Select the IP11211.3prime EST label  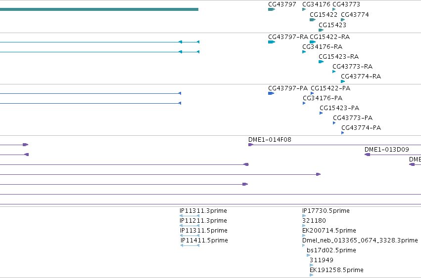click(x=203, y=221)
